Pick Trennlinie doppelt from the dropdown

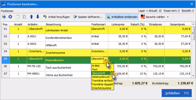103,84
